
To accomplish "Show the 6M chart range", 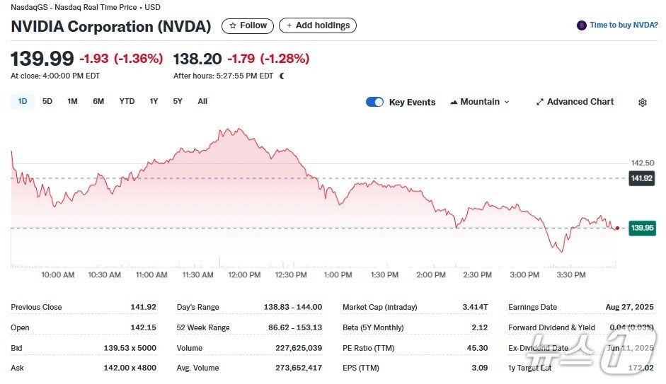I will [98, 101].
